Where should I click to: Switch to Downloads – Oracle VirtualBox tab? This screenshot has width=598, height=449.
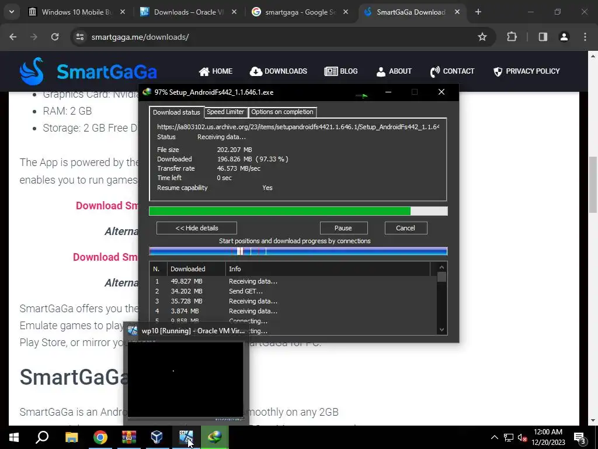tap(189, 12)
